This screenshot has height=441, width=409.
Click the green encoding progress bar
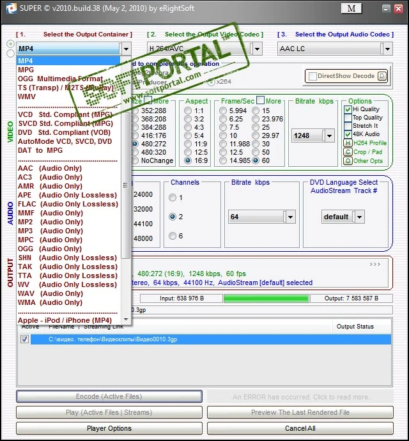click(266, 298)
